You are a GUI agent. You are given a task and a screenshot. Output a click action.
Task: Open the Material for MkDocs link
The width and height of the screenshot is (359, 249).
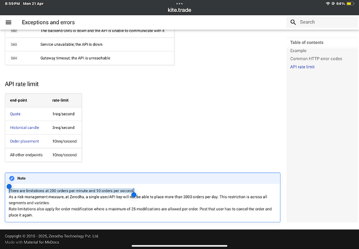pos(41,242)
